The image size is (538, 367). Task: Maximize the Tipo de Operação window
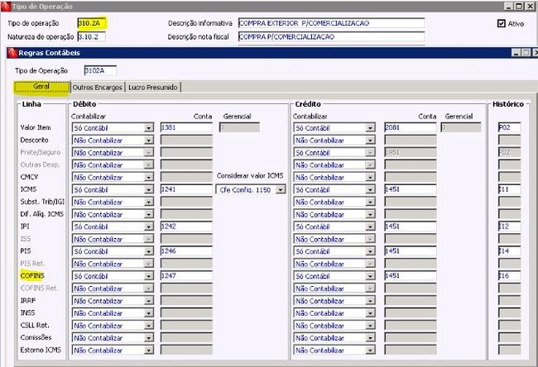(x=520, y=6)
